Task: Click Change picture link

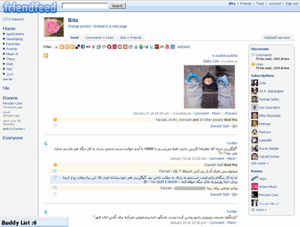Action: click(x=79, y=26)
